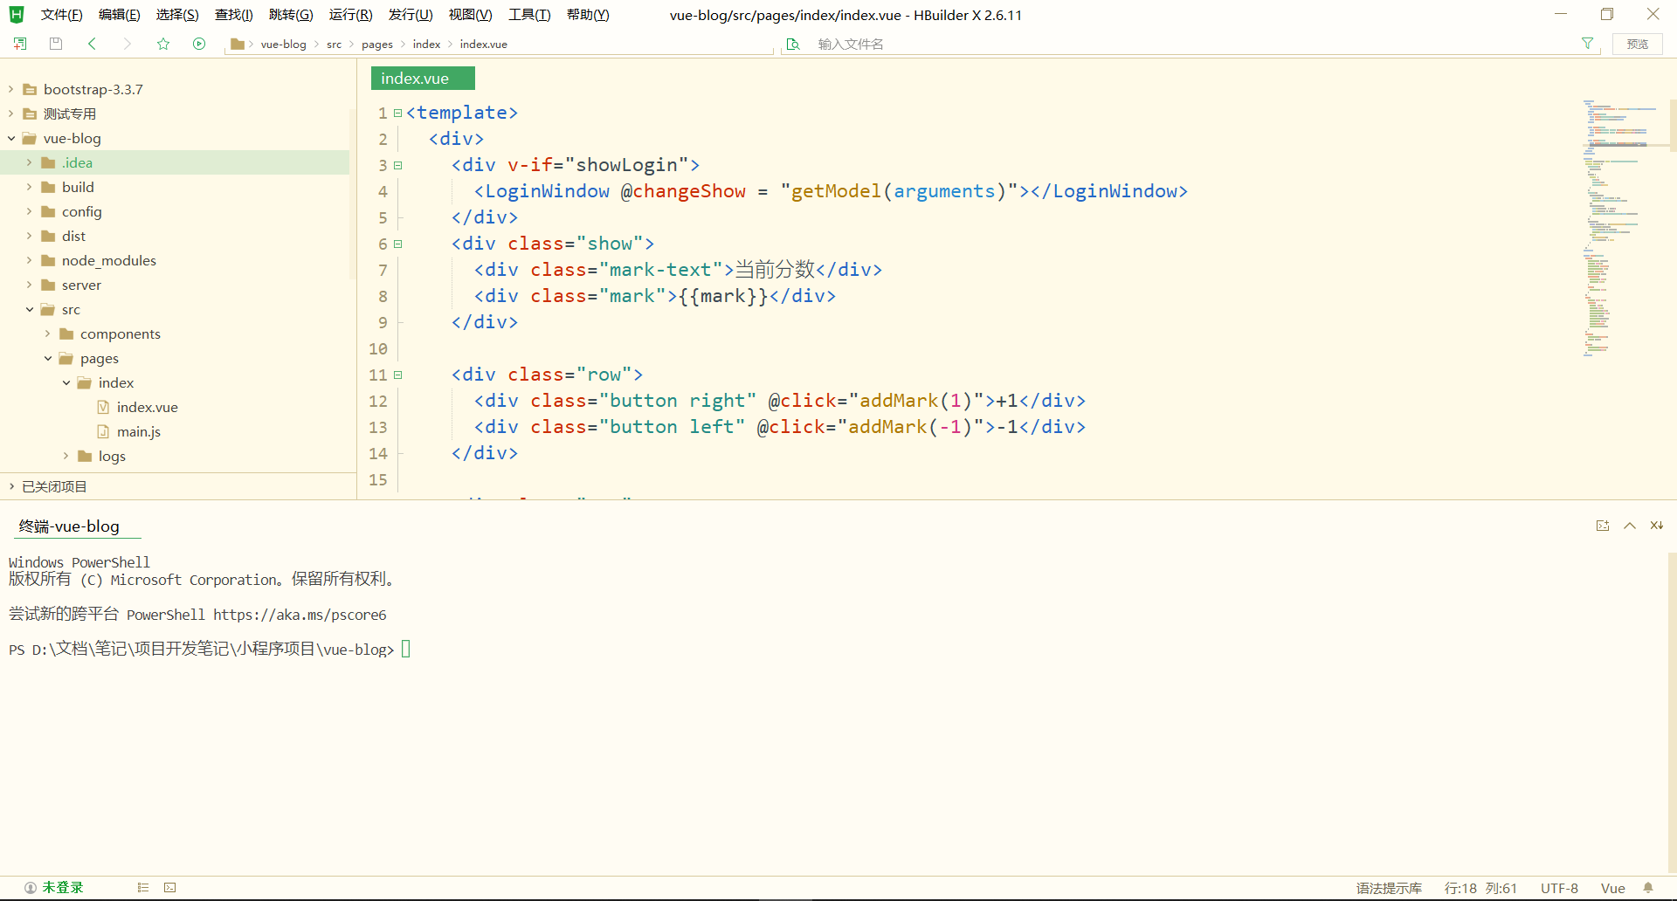Screen dimensions: 1677x901
Task: Open a new terminal with plus icon
Action: click(x=1603, y=526)
